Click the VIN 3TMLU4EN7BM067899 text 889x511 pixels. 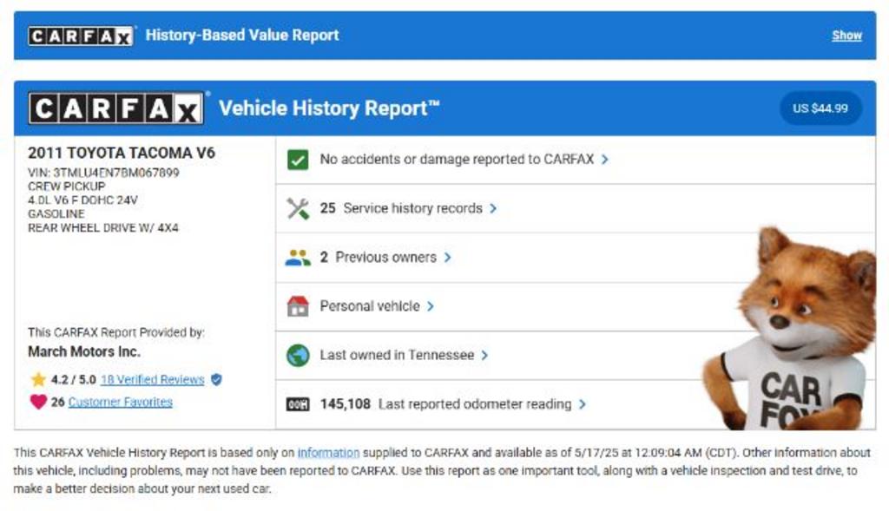(103, 173)
